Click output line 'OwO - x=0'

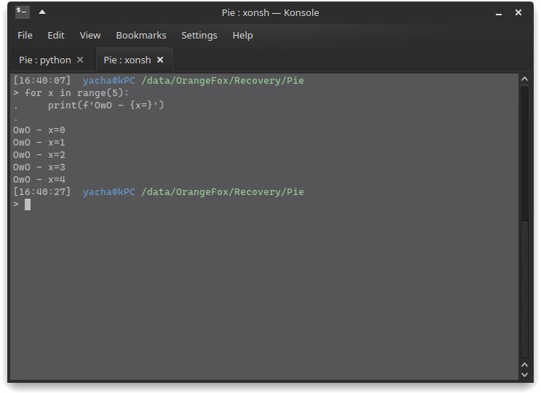(x=39, y=130)
